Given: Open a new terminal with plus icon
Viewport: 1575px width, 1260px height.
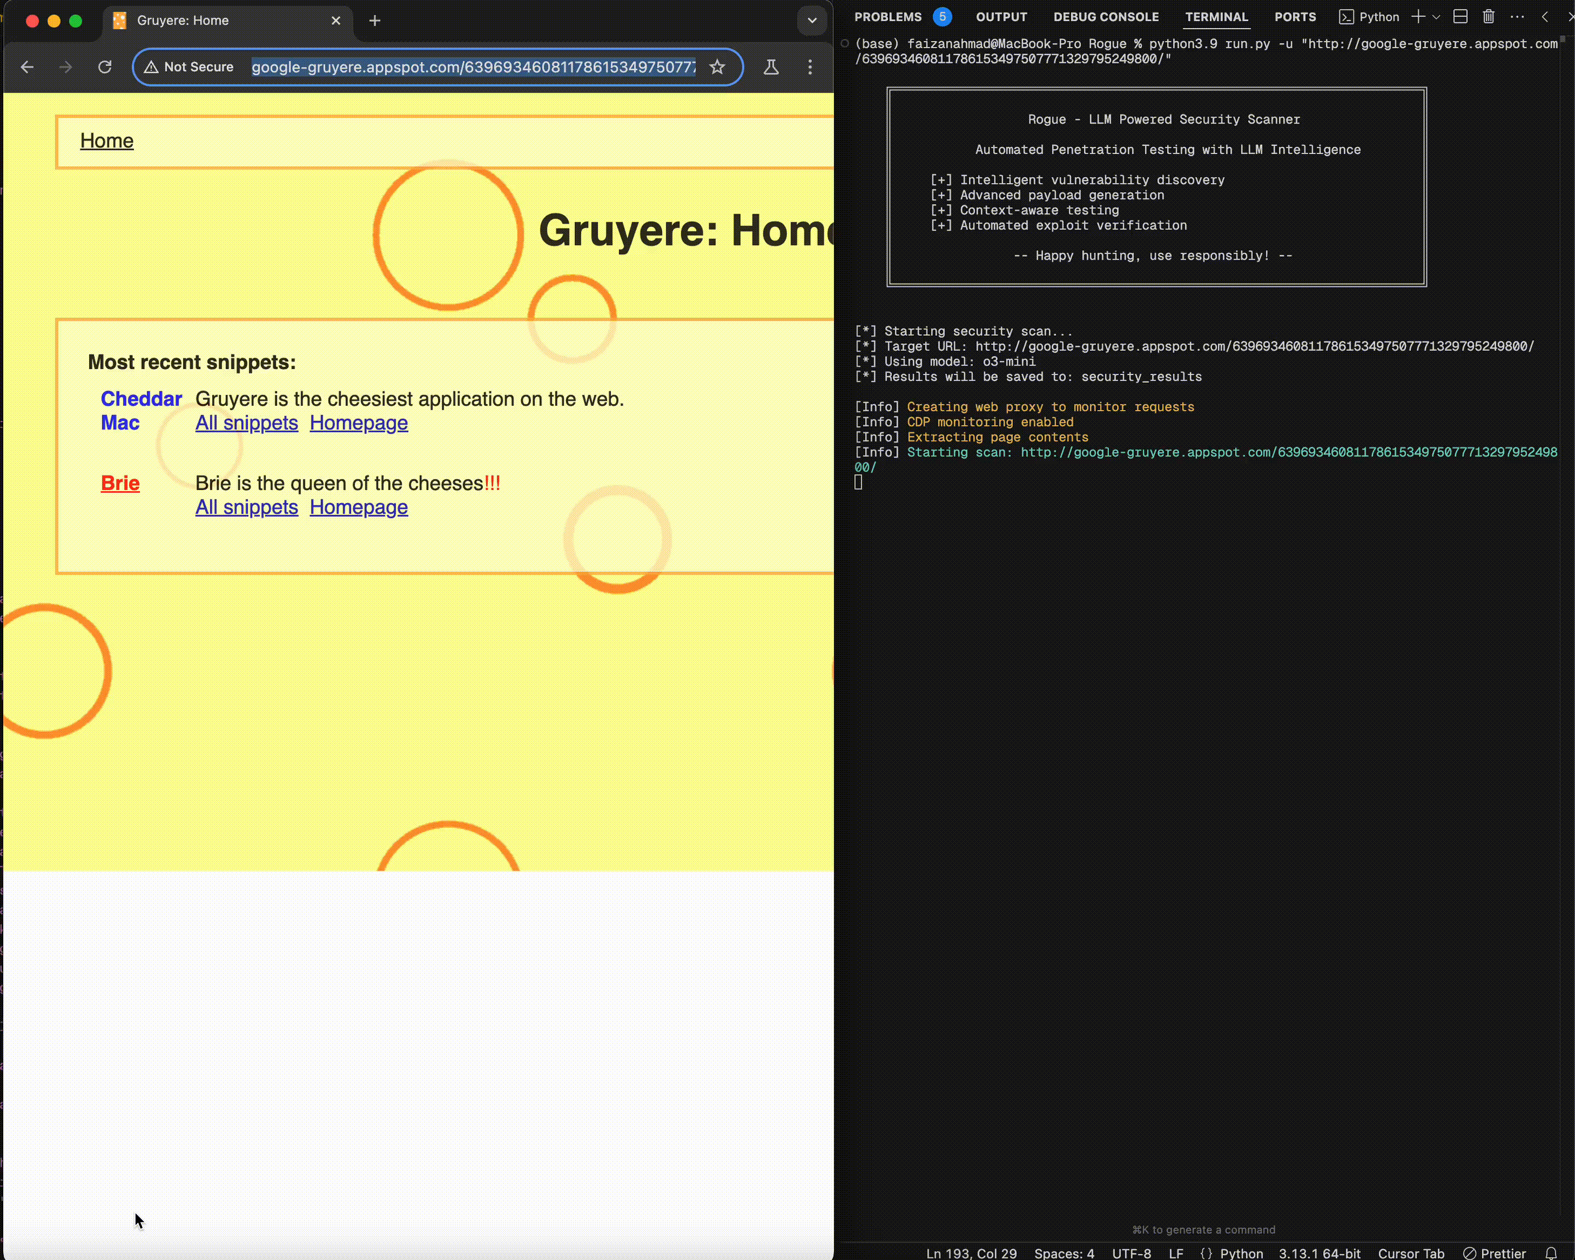Looking at the screenshot, I should [x=1418, y=17].
